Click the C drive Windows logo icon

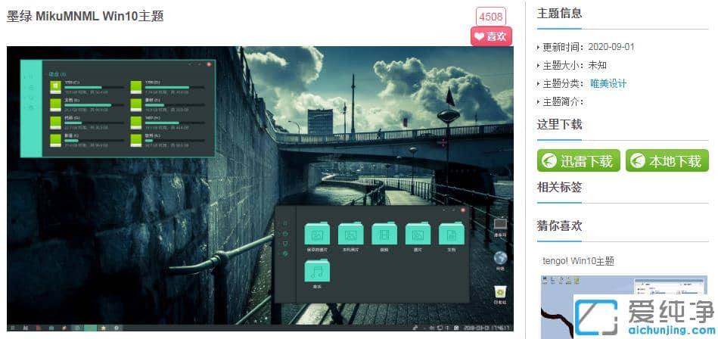click(56, 86)
